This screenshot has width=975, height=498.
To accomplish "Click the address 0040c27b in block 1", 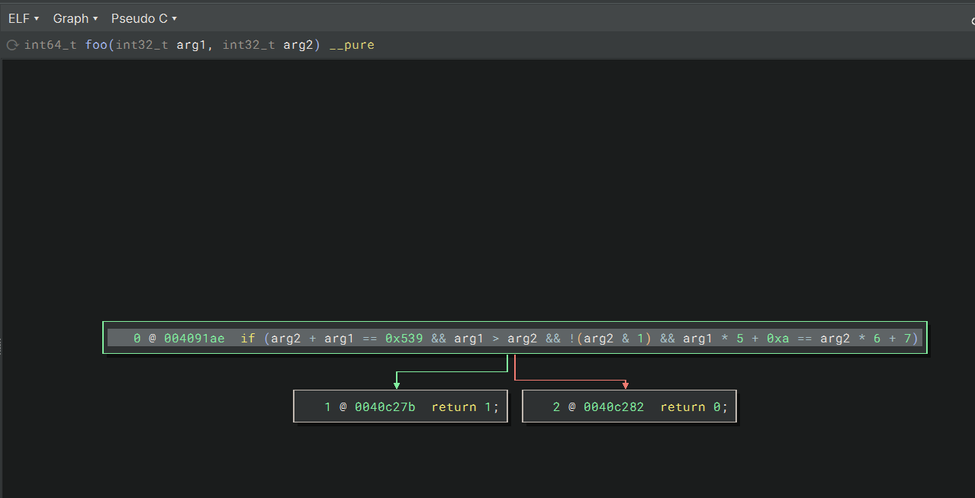I will [x=386, y=406].
